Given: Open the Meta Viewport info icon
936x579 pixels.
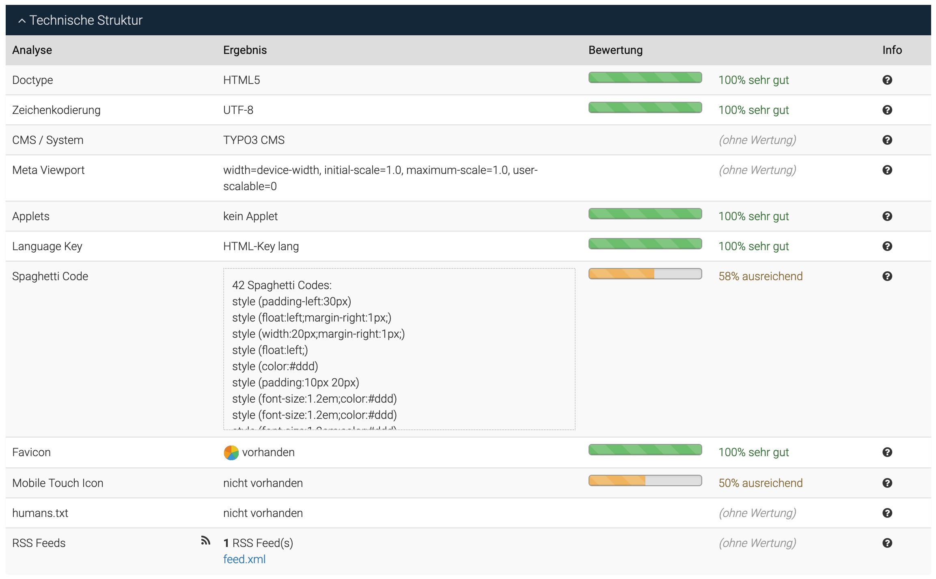Looking at the screenshot, I should [887, 170].
